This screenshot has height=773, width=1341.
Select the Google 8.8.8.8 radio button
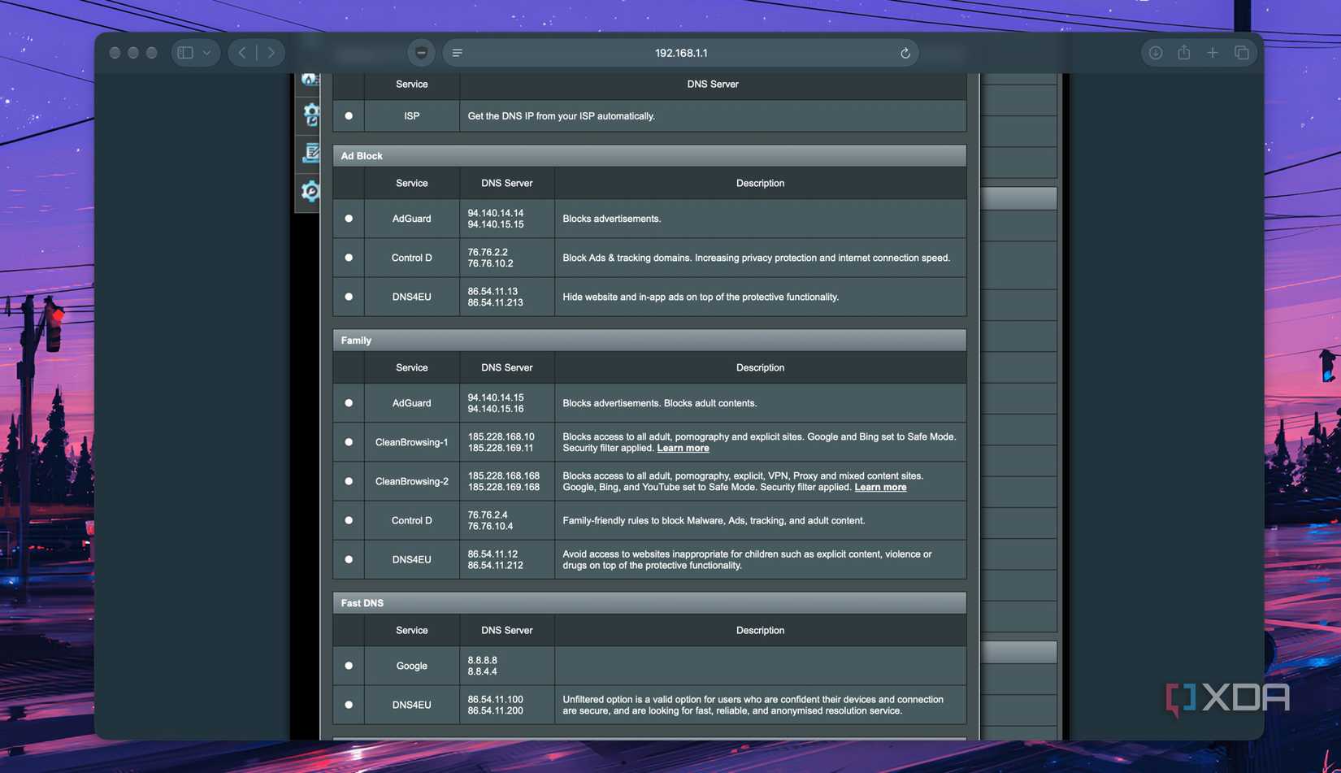coord(349,666)
